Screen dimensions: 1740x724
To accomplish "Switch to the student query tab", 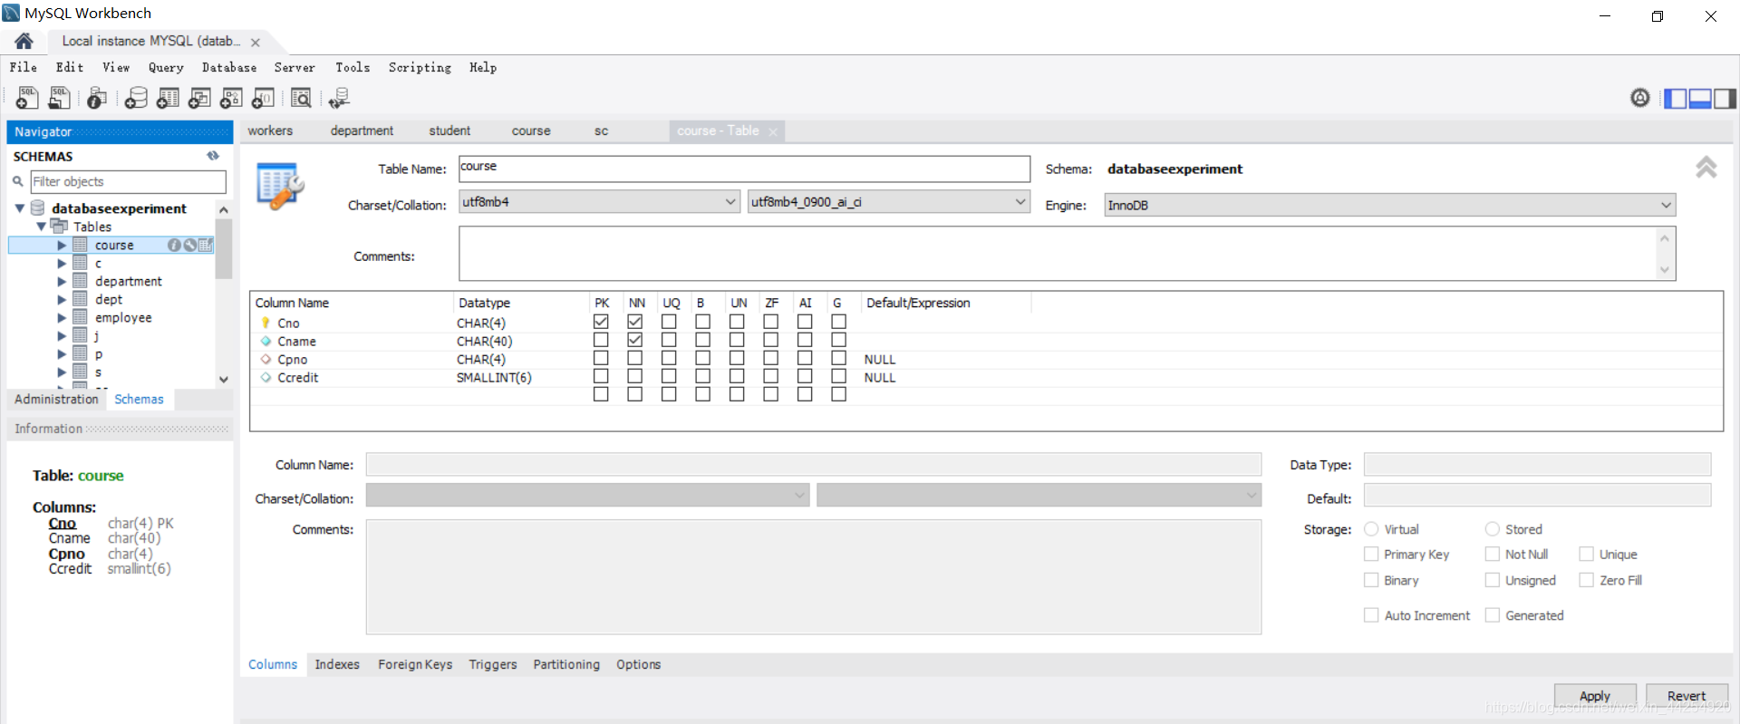I will pyautogui.click(x=449, y=130).
